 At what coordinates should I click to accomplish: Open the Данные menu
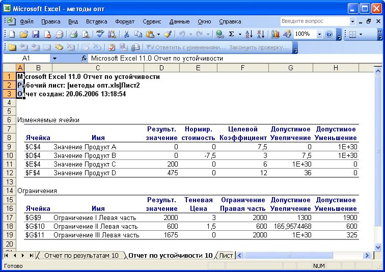pos(179,21)
